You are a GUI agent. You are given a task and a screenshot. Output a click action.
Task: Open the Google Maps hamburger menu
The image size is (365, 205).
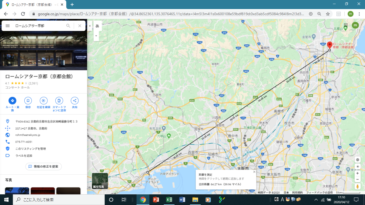pos(8,26)
